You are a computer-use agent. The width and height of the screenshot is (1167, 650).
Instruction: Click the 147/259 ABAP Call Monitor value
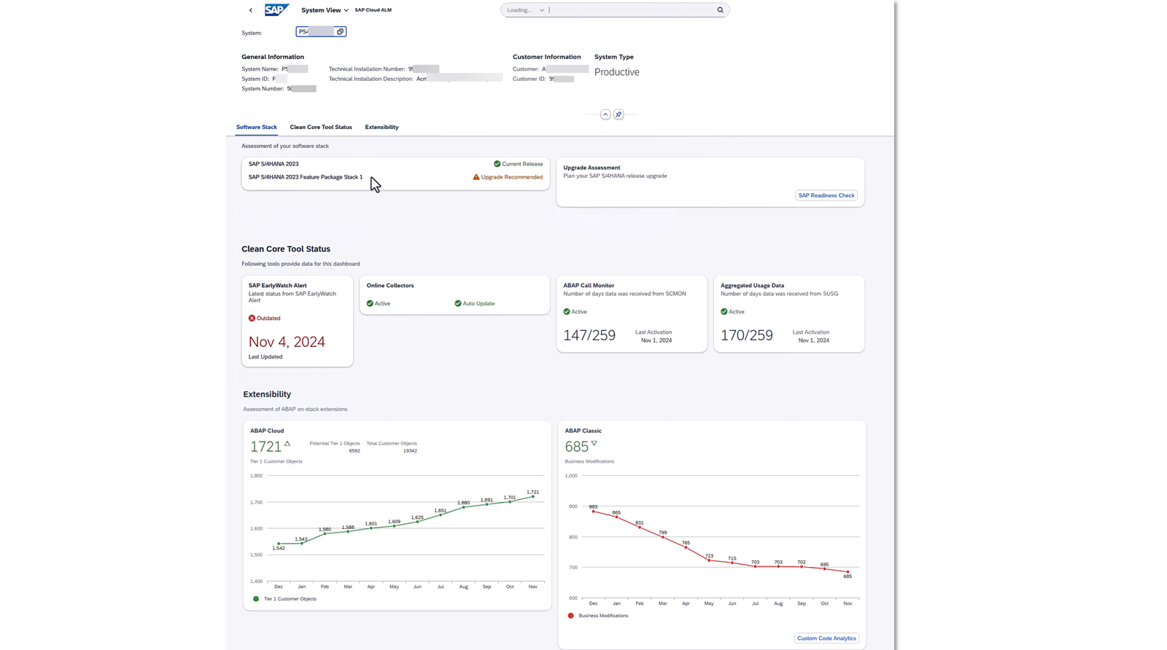click(589, 335)
